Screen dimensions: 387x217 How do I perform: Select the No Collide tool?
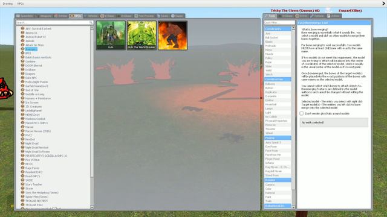[x=278, y=116]
